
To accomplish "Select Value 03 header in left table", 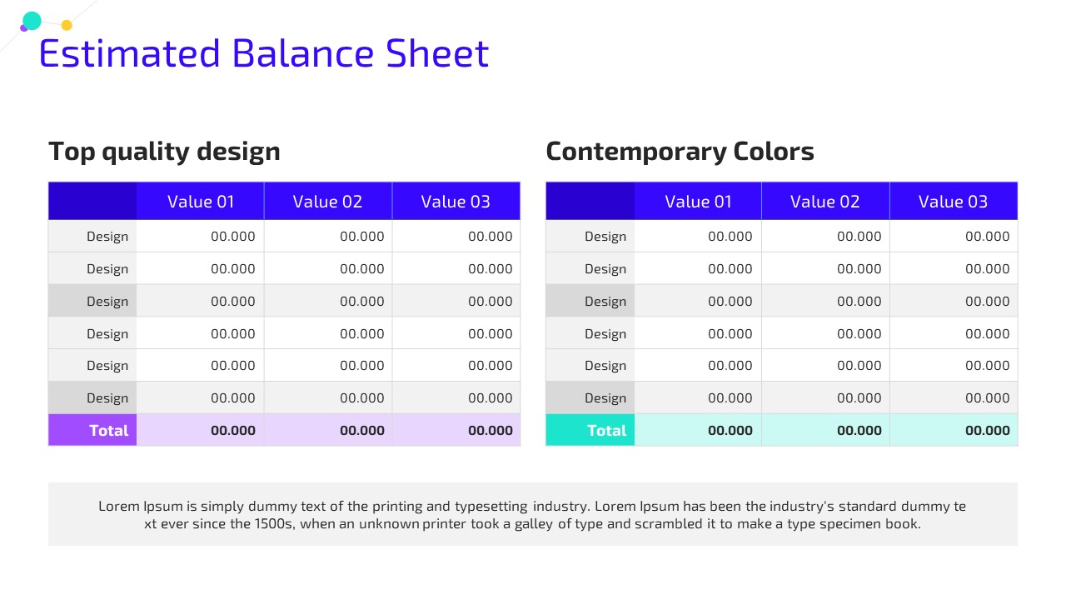I will coord(456,201).
